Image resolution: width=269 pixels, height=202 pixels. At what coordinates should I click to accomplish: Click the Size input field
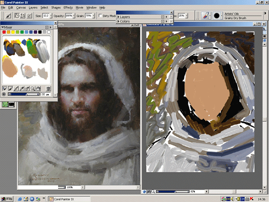tap(46, 16)
